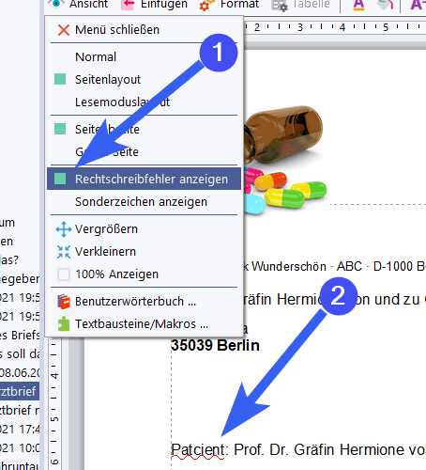
Task: Click the Tabelle grid icon
Action: click(280, 5)
